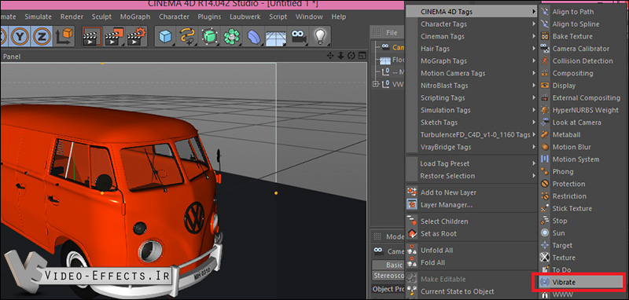Add a Light object bulb icon
The width and height of the screenshot is (629, 300).
click(x=320, y=37)
